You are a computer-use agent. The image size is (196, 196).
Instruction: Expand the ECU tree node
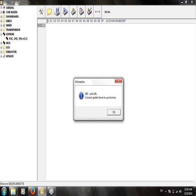1,47
